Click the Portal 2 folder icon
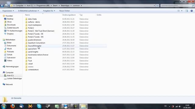 [27, 28]
